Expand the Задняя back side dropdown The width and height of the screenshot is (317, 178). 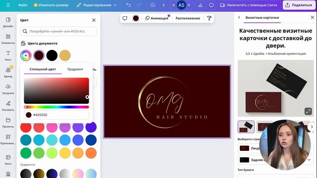[309, 160]
